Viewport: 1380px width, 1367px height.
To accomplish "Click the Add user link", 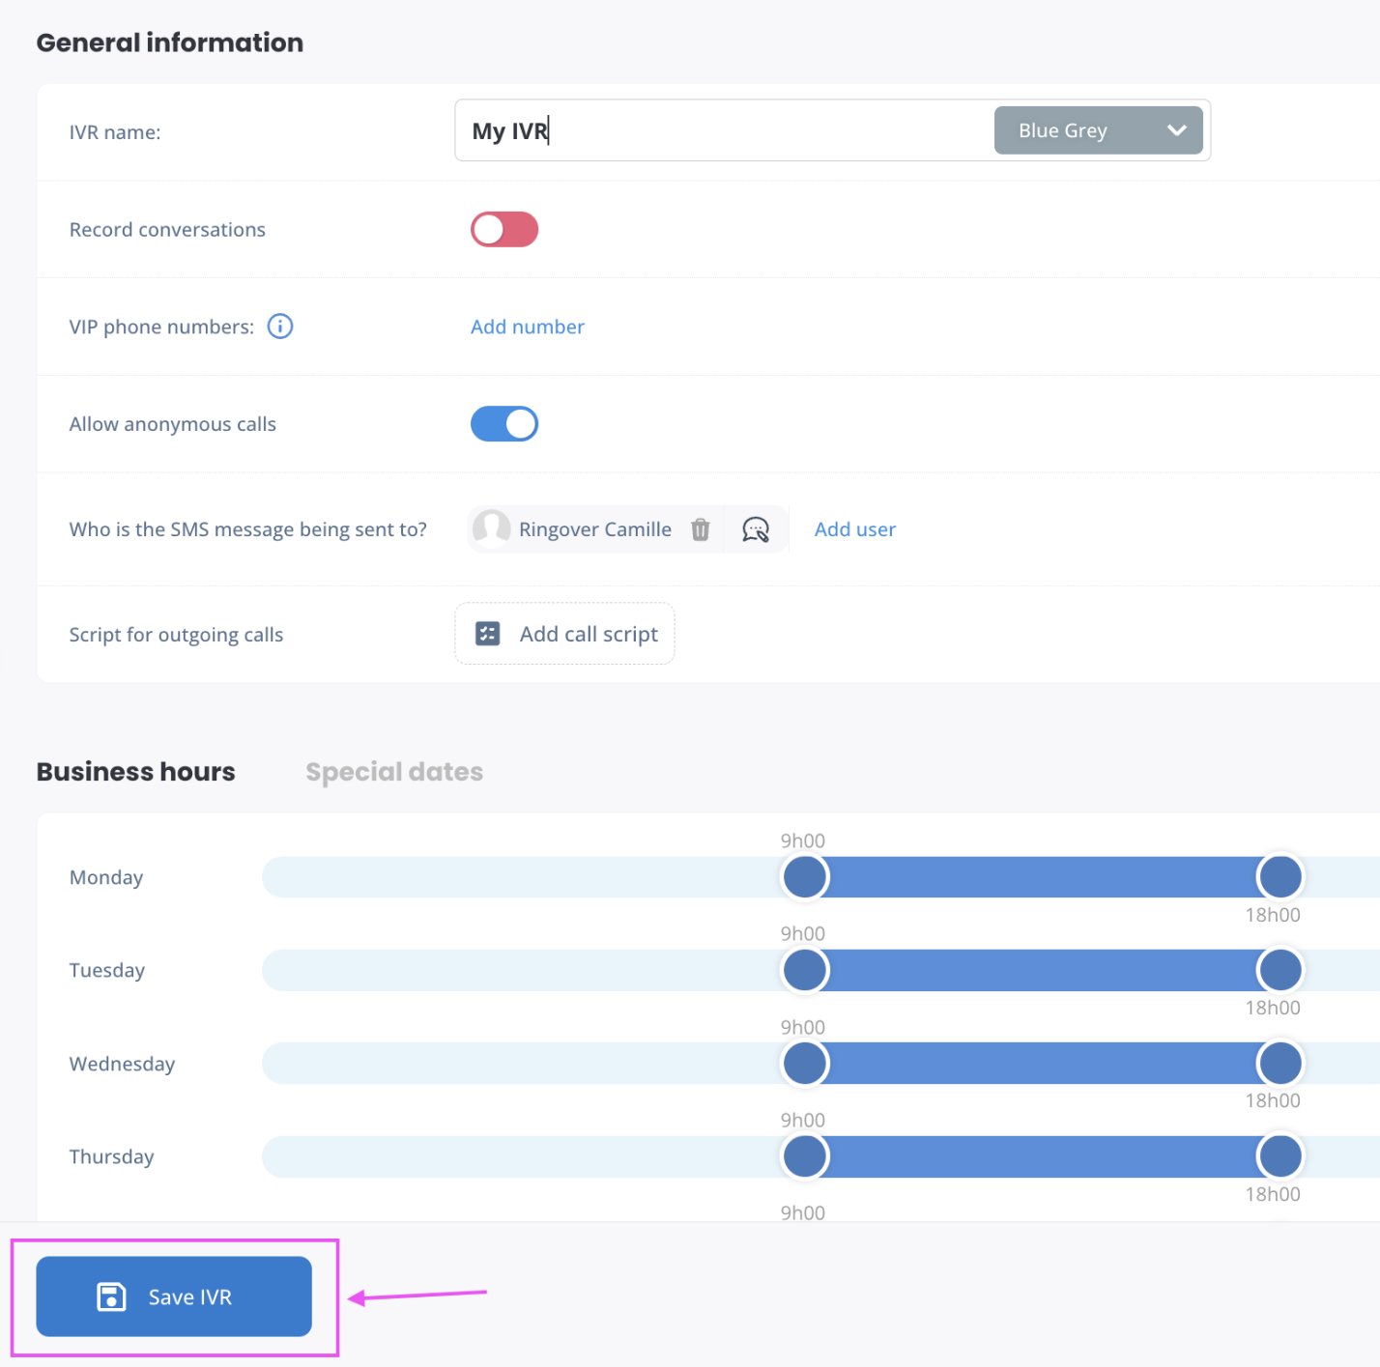I will pos(855,529).
